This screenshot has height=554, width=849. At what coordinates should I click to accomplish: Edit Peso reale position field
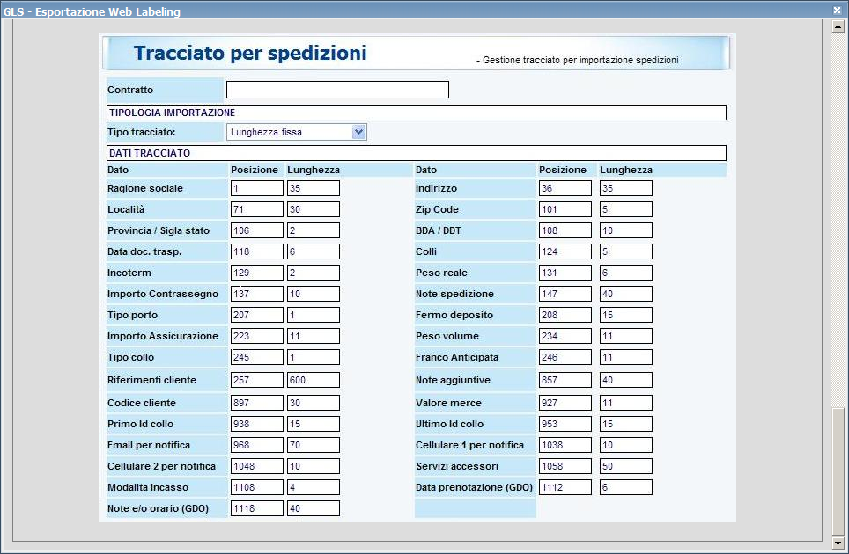(x=565, y=273)
